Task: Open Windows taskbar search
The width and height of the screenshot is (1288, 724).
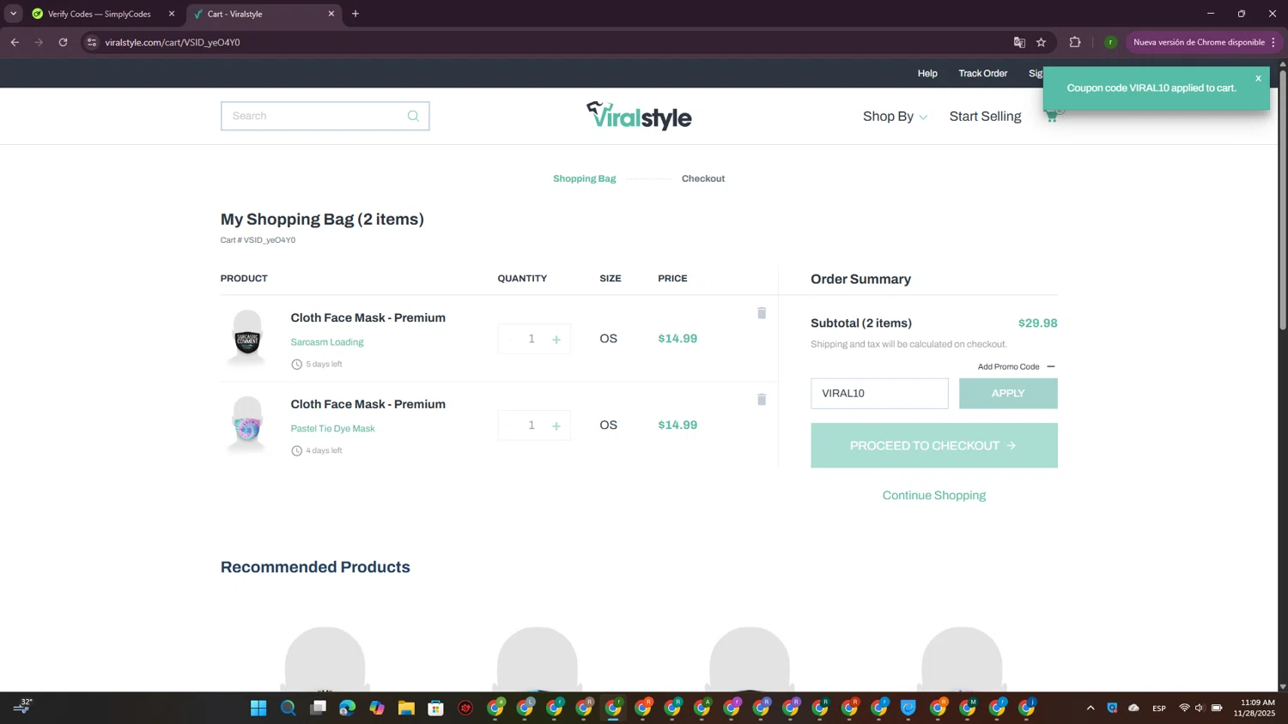Action: click(x=289, y=708)
